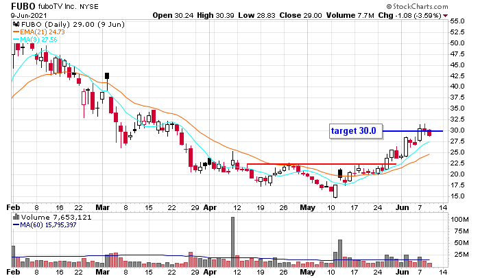Click the 25M volume axis label
The height and width of the screenshot is (278, 480).
(461, 255)
